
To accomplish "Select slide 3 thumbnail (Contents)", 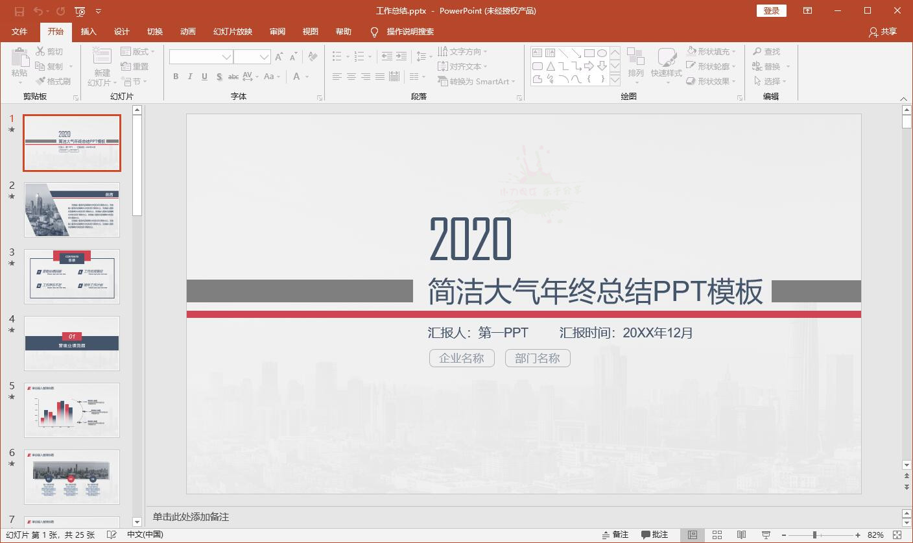I will coord(72,276).
